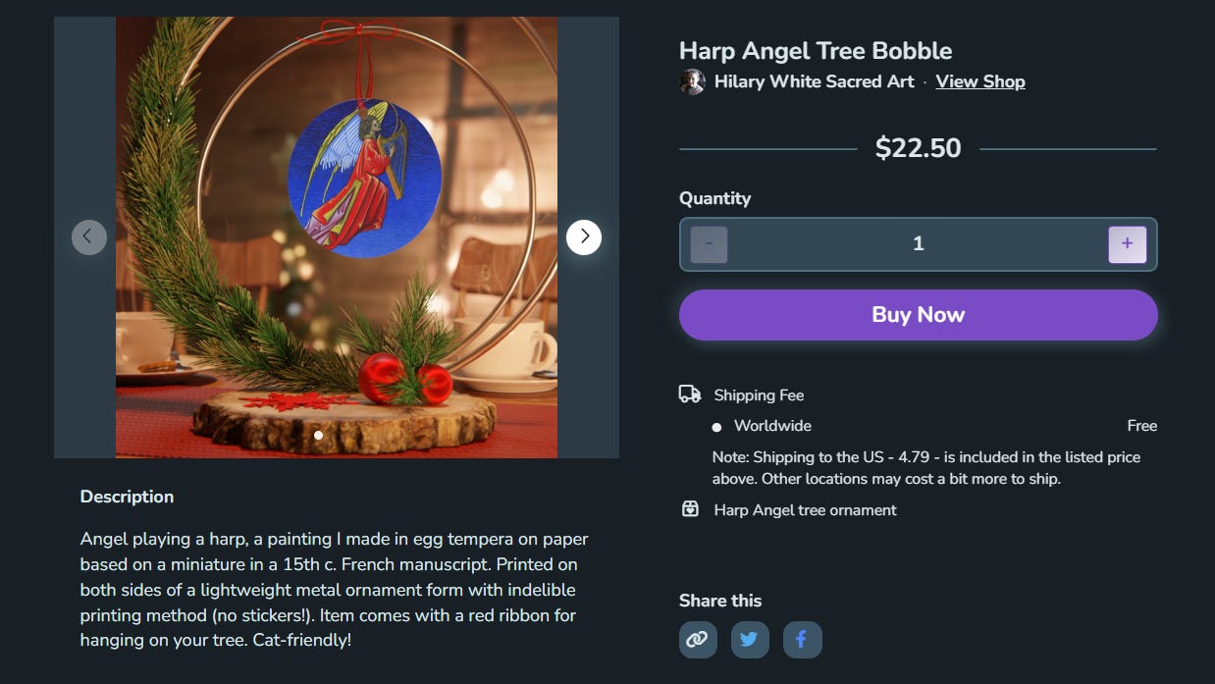Select the quantity number field
Screen dimensions: 1215x684
(918, 244)
